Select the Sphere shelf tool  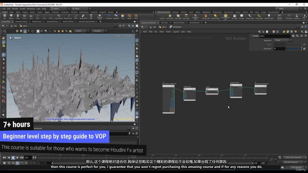11,17
